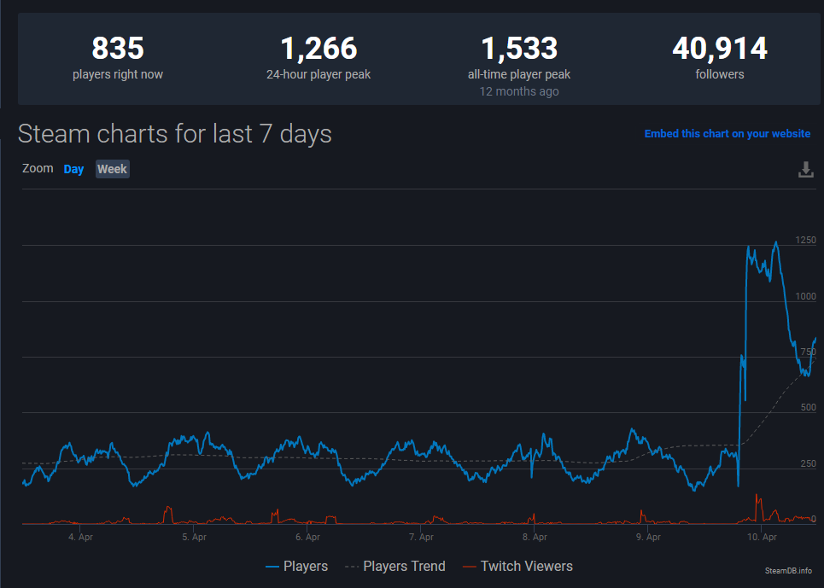The width and height of the screenshot is (824, 588).
Task: Click the 4. Apr date axis label
Action: tap(80, 538)
